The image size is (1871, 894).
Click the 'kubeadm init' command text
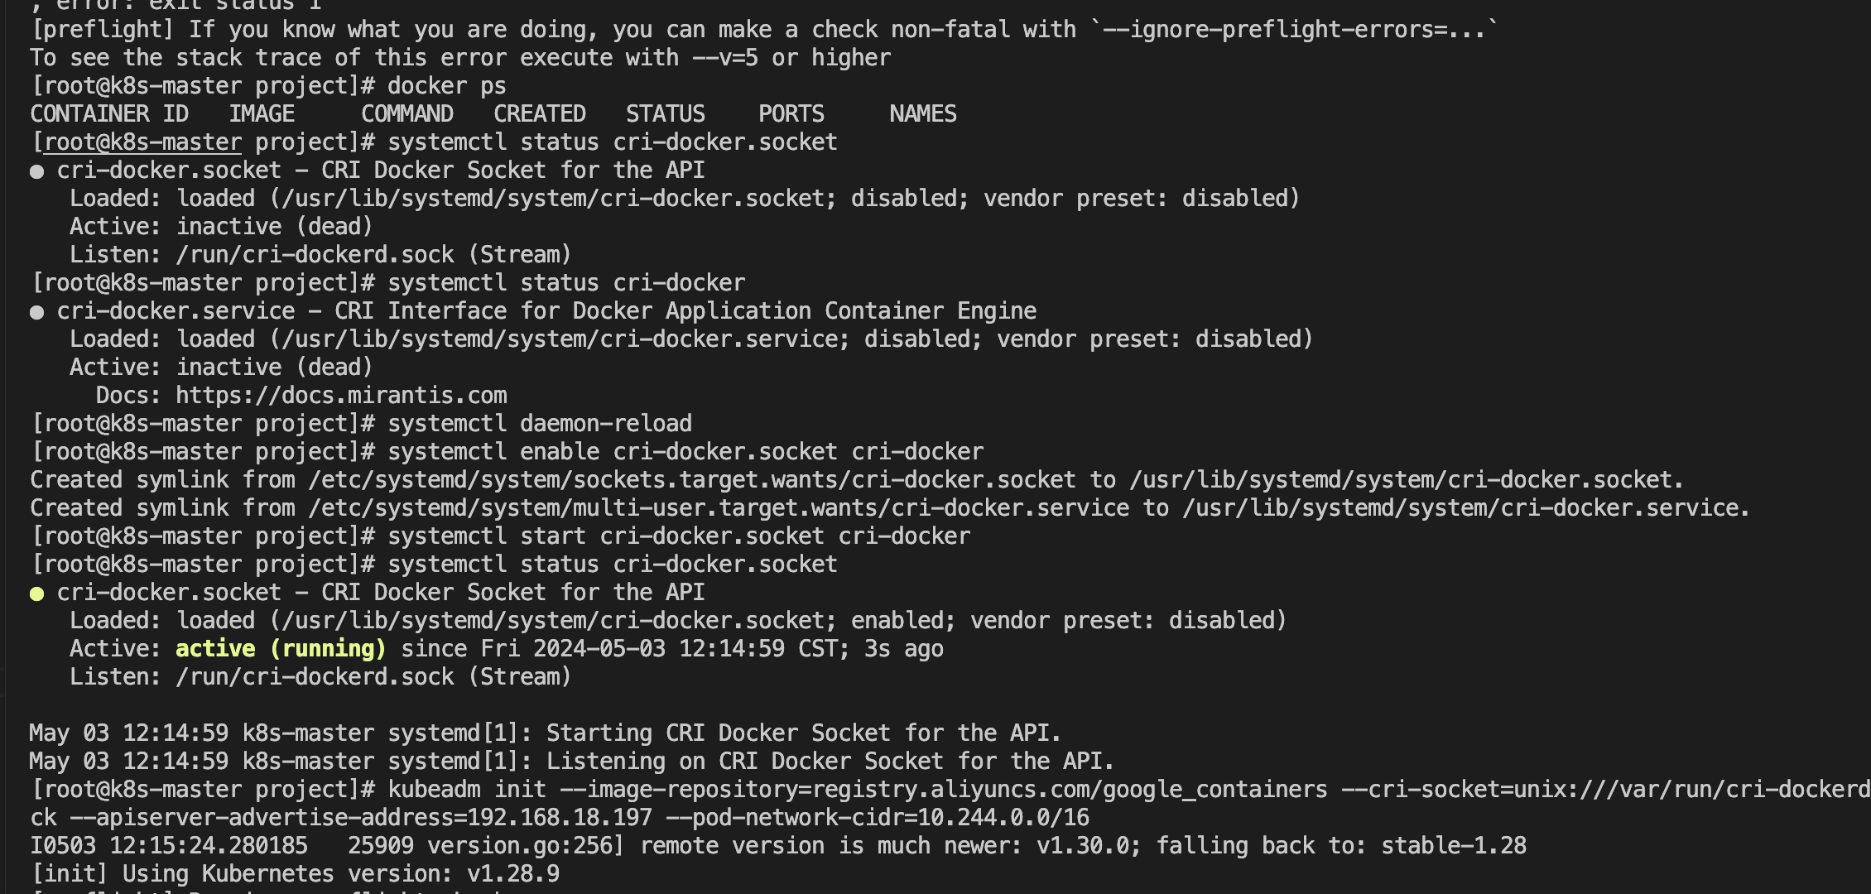point(467,789)
